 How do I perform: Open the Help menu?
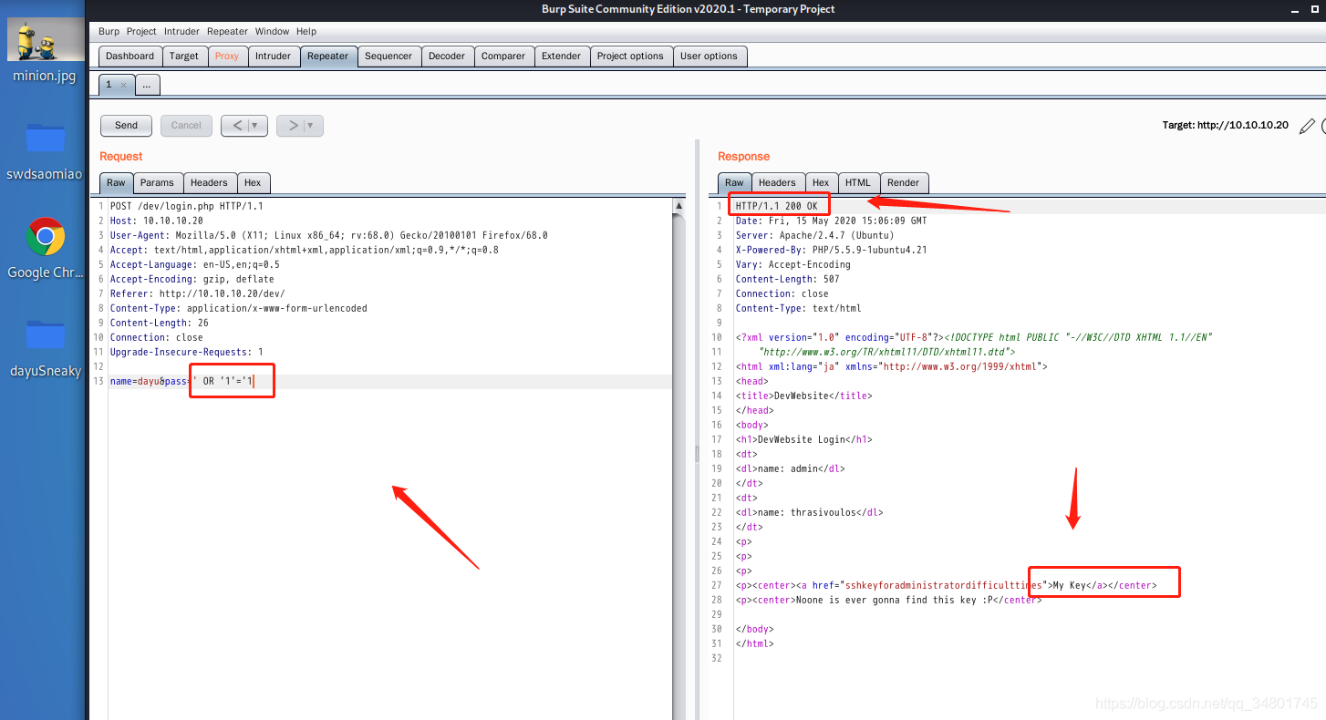pyautogui.click(x=306, y=31)
